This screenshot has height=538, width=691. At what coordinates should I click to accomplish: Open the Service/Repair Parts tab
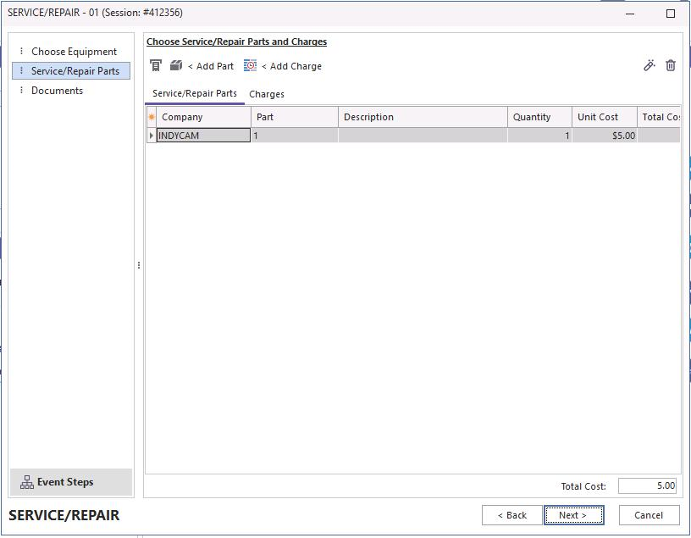194,94
